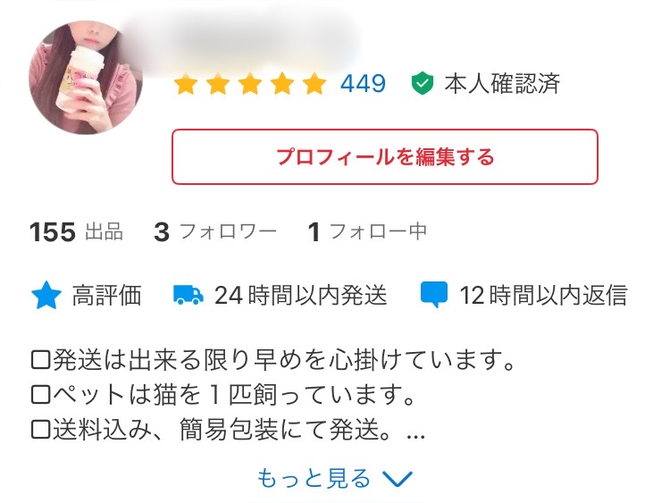Click the third yellow rating star

[x=250, y=83]
